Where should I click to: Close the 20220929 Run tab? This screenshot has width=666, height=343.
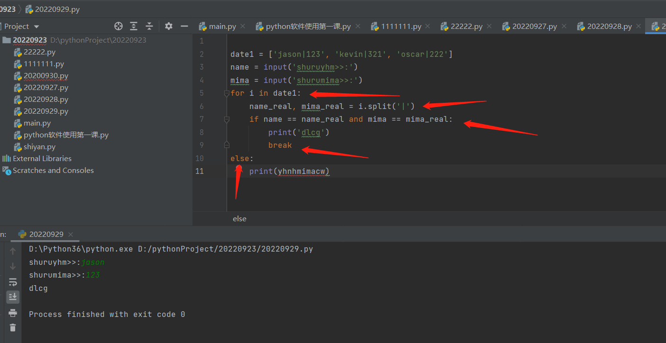(x=71, y=235)
